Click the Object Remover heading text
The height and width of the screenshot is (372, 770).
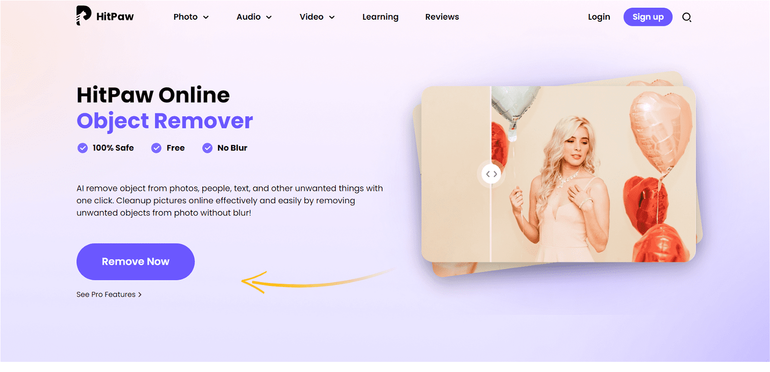[x=165, y=121]
